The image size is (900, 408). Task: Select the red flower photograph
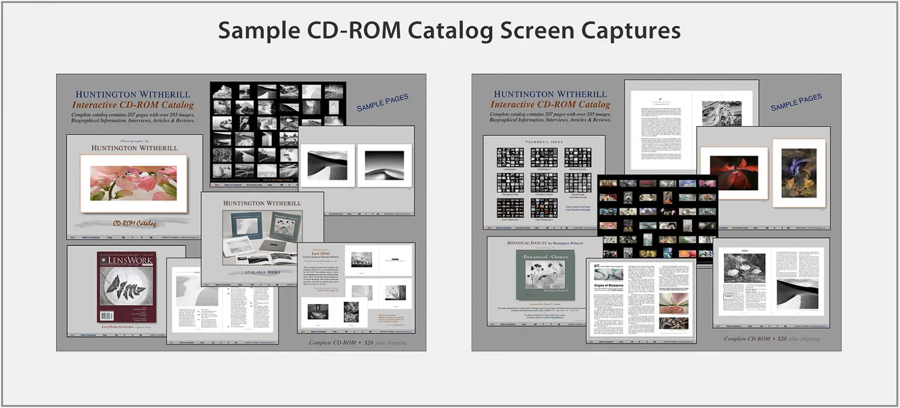tap(734, 173)
